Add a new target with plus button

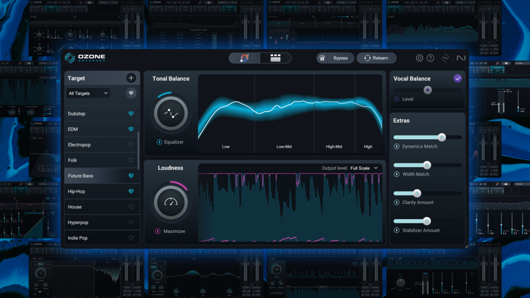(x=131, y=78)
